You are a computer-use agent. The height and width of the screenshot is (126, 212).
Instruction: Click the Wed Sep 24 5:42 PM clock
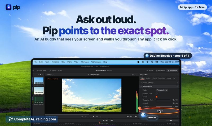(170, 62)
